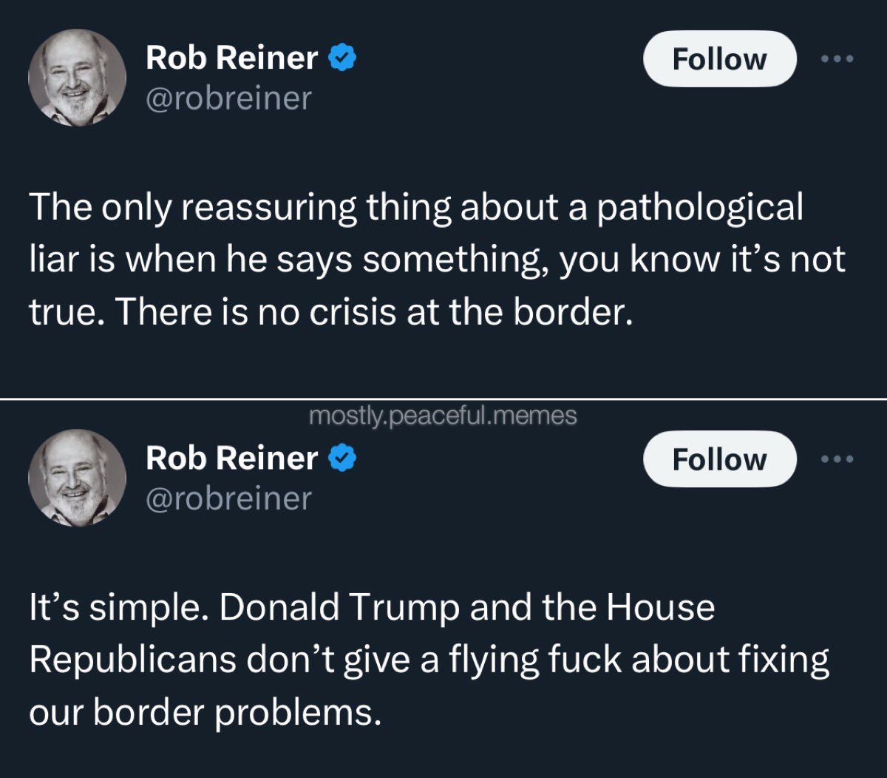Open profile via the top avatar picture
The height and width of the screenshot is (778, 887).
click(x=76, y=76)
